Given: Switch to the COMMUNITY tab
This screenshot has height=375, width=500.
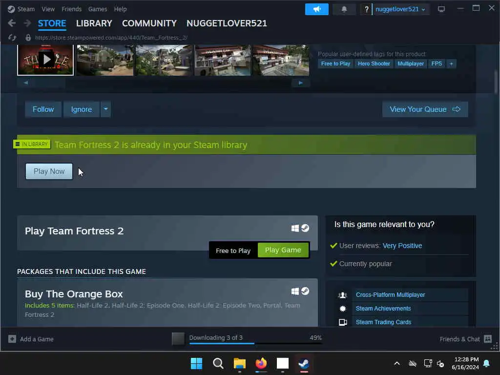Looking at the screenshot, I should coord(149,23).
